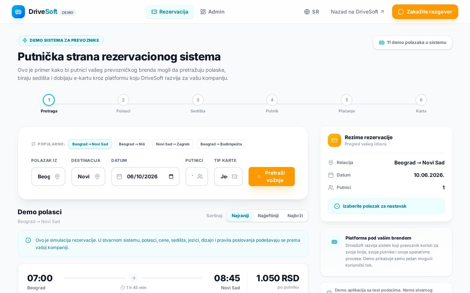Choose popular route Beograd → Budimpešta

(221, 144)
